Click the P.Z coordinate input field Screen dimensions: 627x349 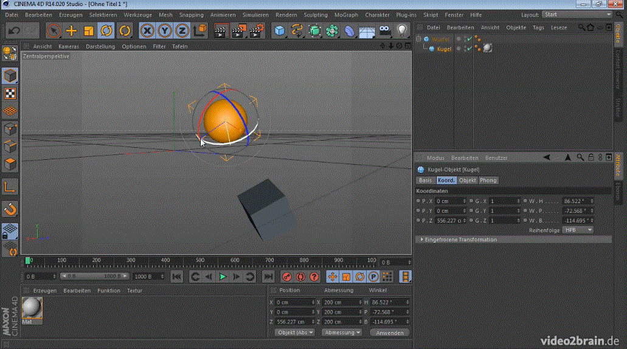click(451, 220)
